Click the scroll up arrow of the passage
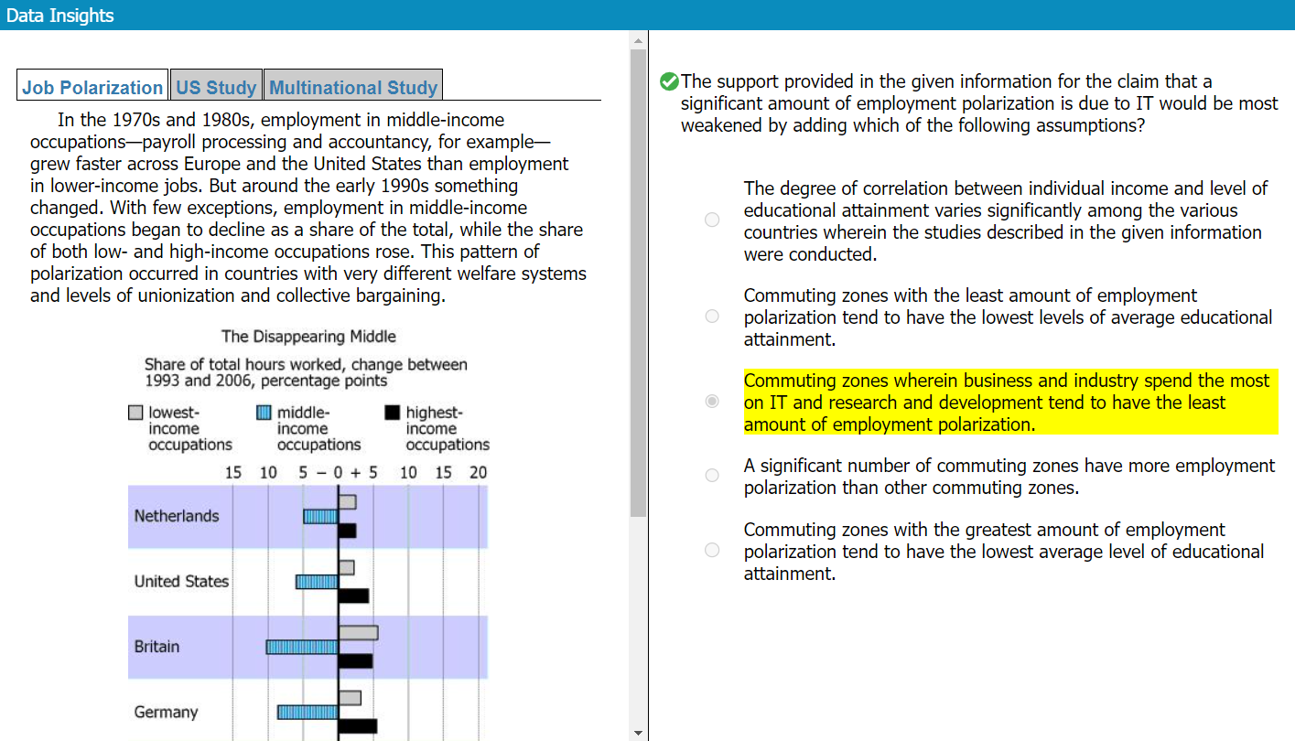1295x741 pixels. coord(638,40)
